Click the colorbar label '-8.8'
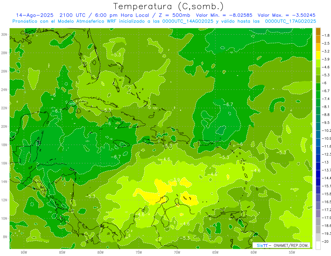The image size is (331, 256). pos(326,115)
